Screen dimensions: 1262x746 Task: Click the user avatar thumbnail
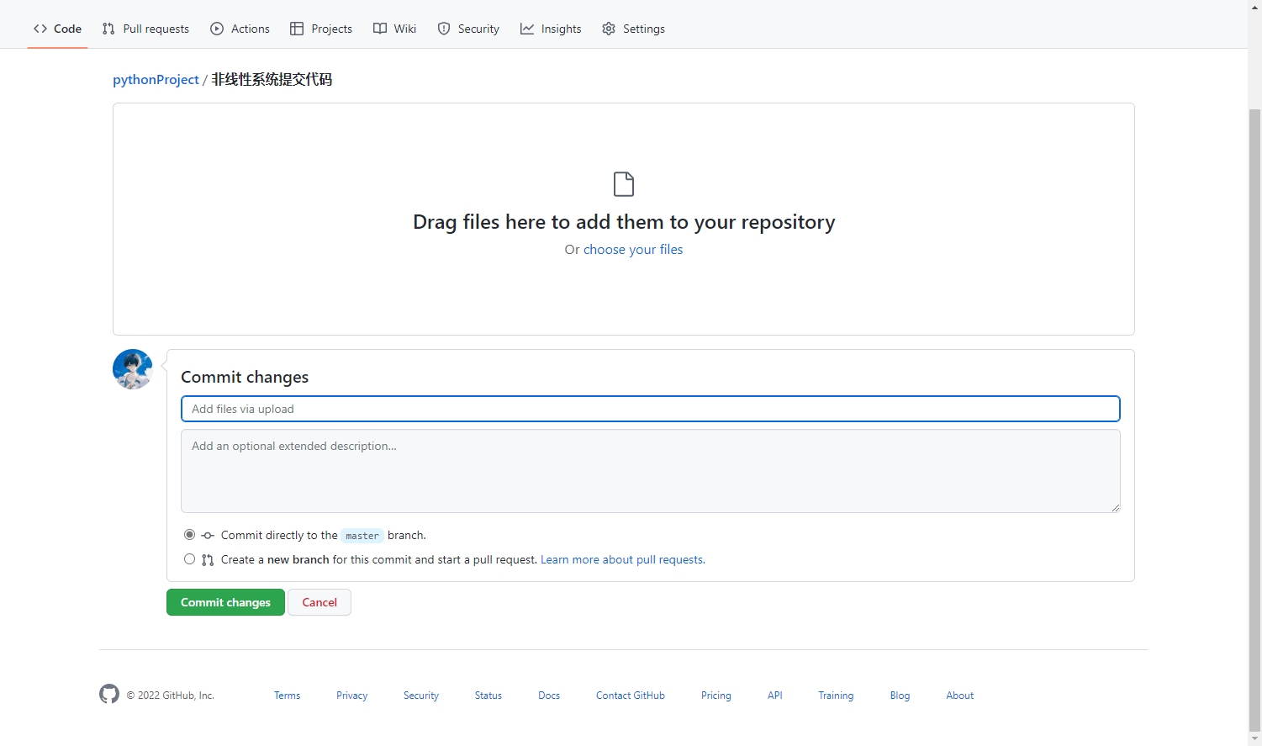(x=133, y=369)
